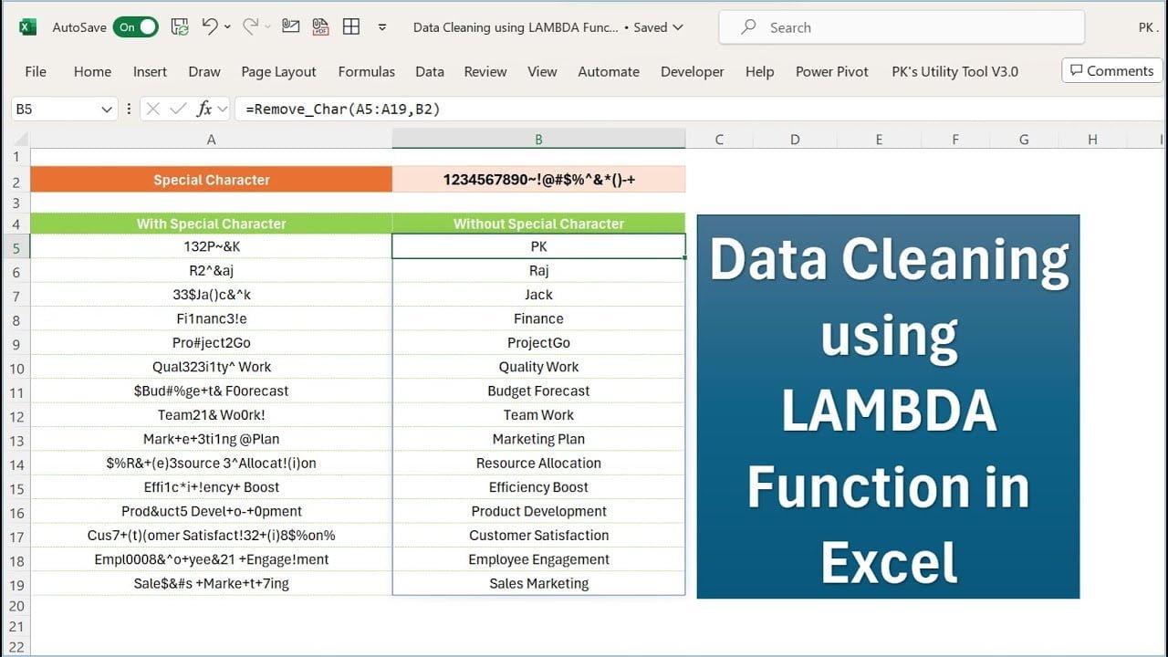Screen dimensions: 1168x657
Task: Click the cell containing 'Team21& Wo0rk!'
Action: [212, 414]
